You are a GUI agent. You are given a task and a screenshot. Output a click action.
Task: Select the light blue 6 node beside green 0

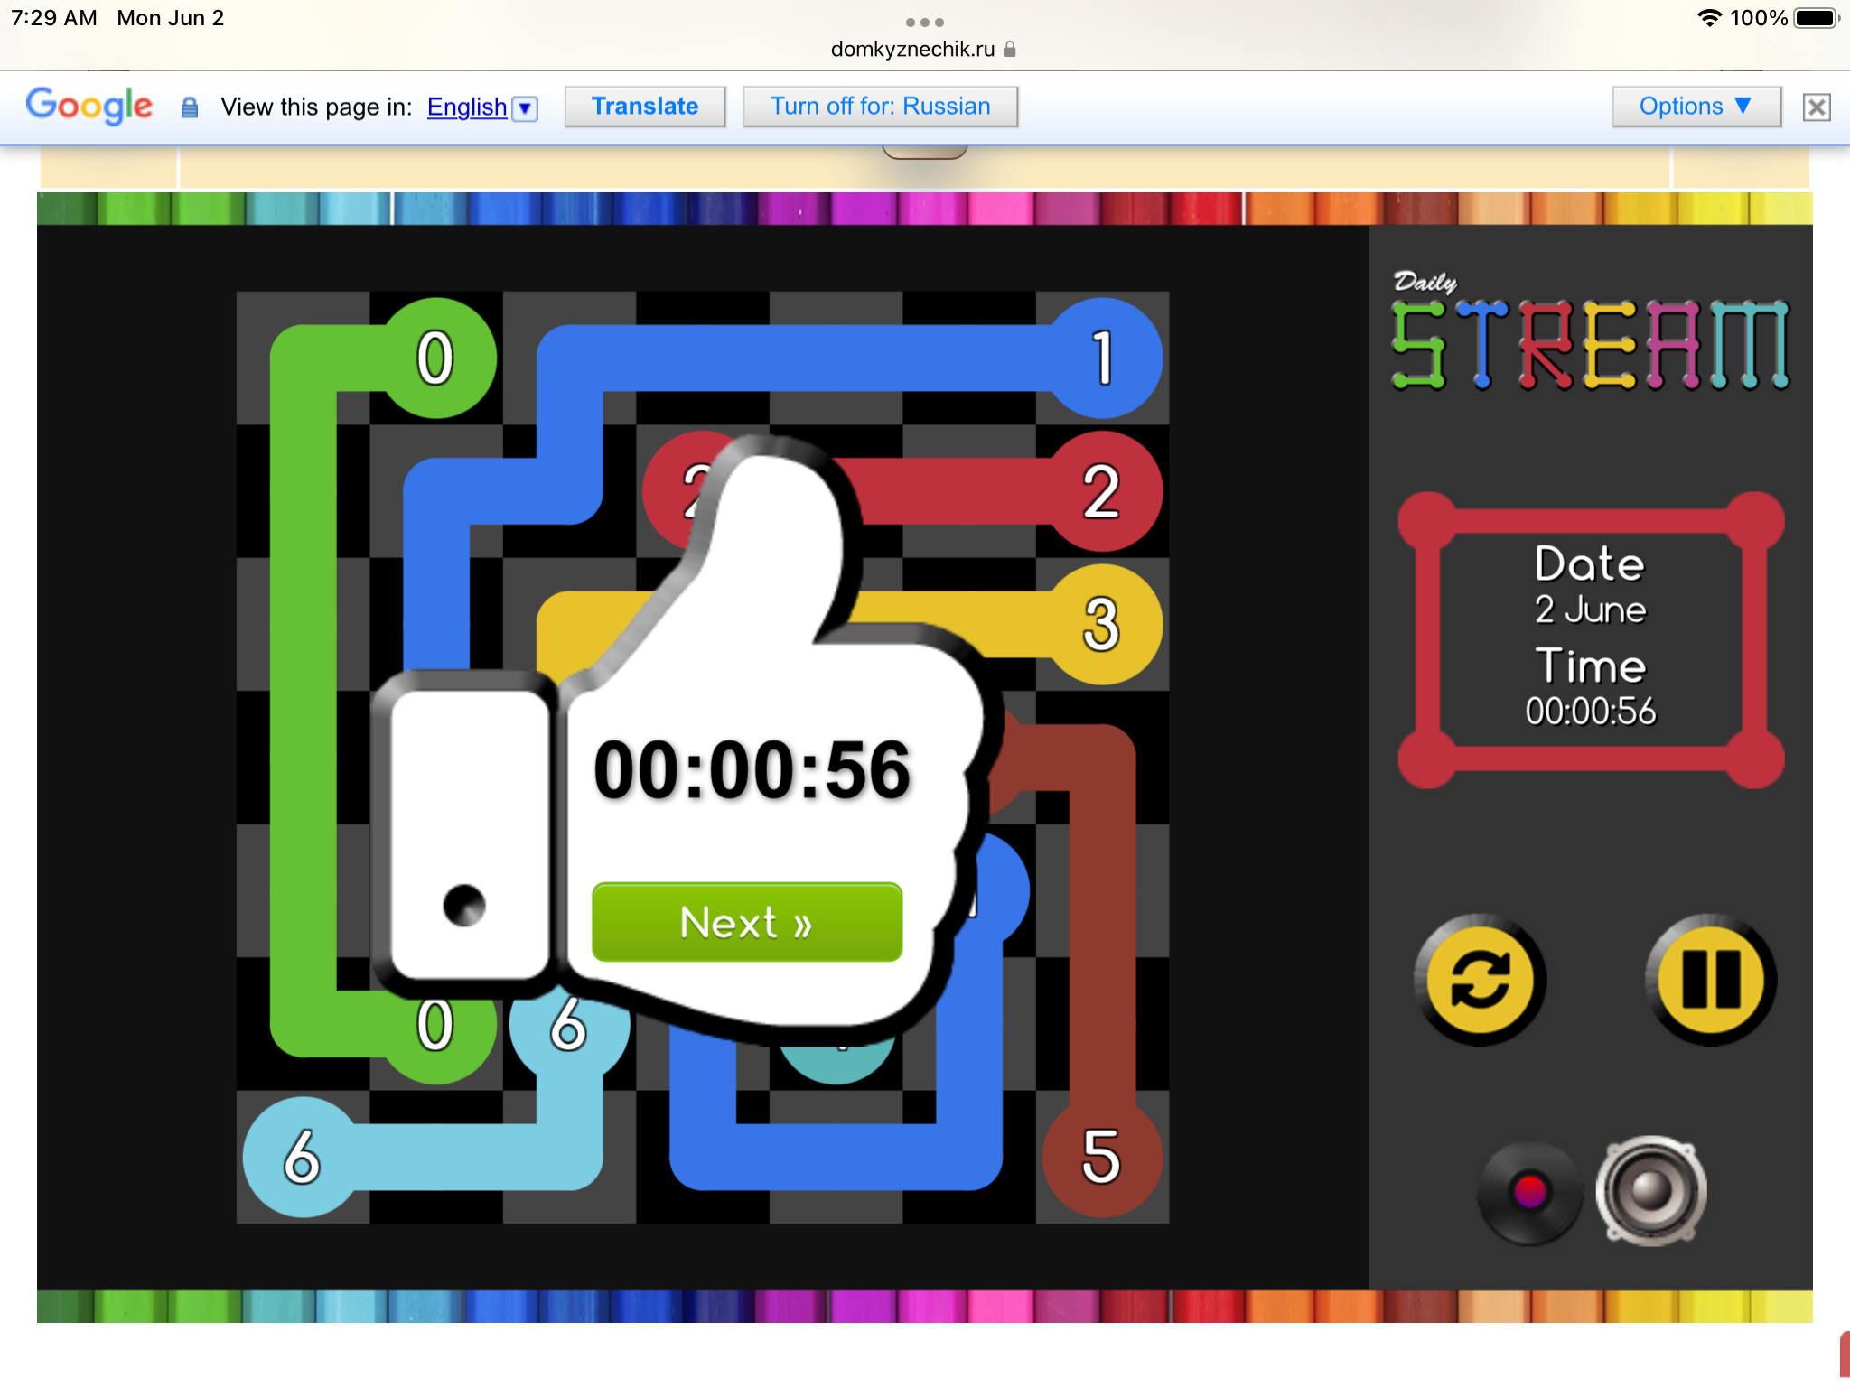569,1028
